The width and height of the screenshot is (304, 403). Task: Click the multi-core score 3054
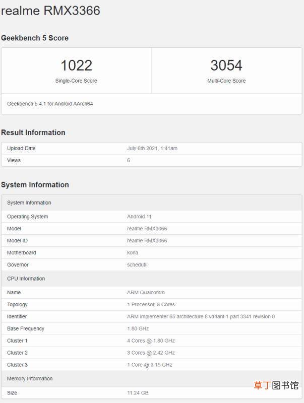226,65
